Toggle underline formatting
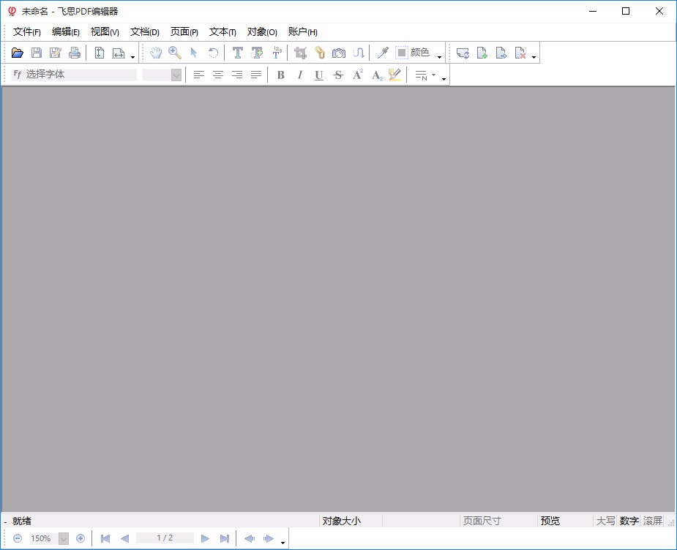 [x=318, y=74]
